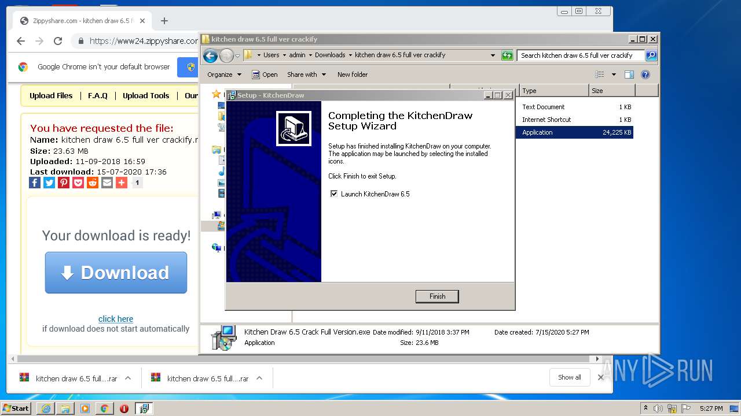Screen dimensions: 741x416
Task: Click setup icon in wizard title bar
Action: [x=232, y=95]
